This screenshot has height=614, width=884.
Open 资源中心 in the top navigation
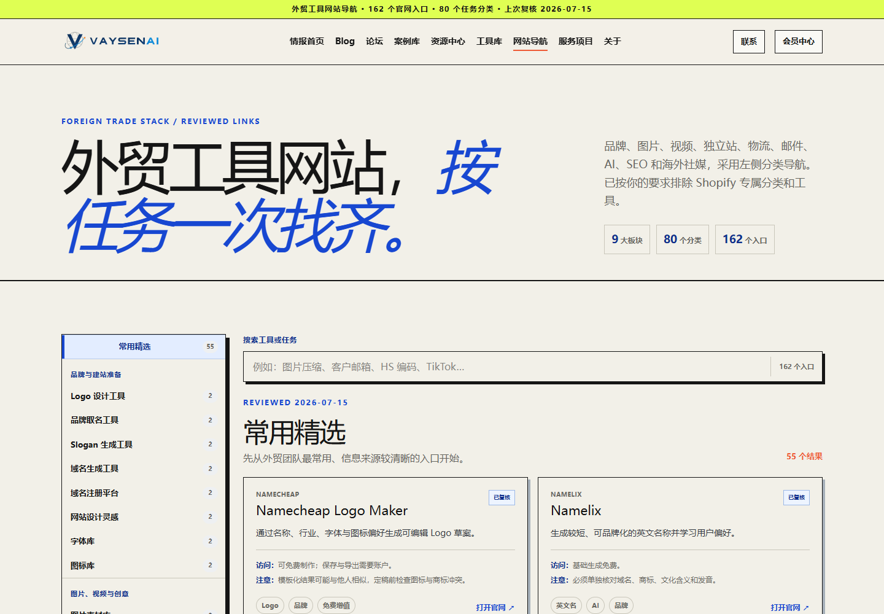[448, 41]
